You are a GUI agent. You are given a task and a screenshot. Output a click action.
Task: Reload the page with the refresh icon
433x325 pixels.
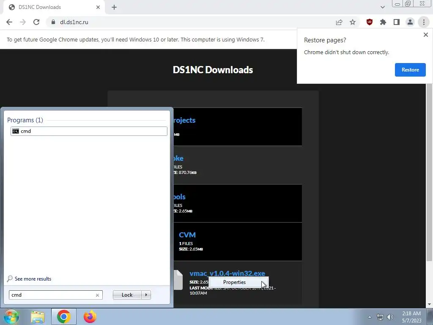(x=36, y=22)
